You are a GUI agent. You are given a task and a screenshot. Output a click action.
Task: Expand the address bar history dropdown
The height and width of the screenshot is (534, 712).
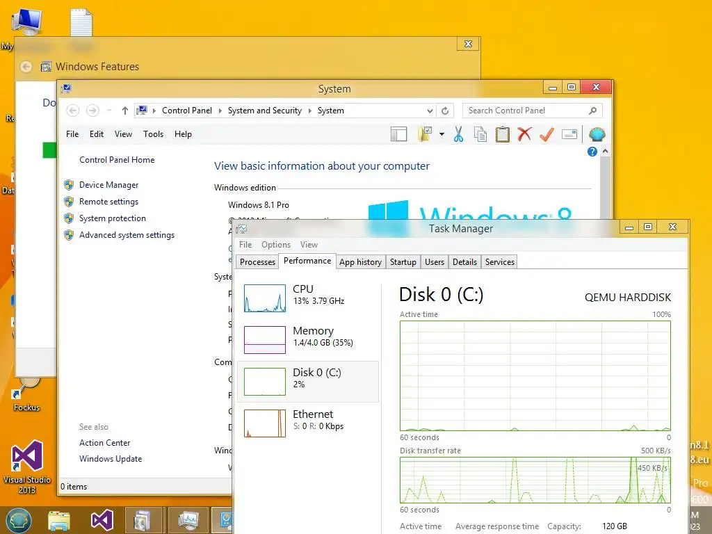pyautogui.click(x=430, y=111)
